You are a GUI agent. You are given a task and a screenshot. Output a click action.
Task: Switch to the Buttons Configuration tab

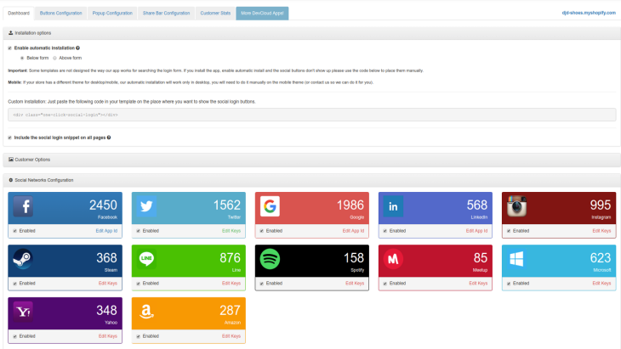[60, 14]
